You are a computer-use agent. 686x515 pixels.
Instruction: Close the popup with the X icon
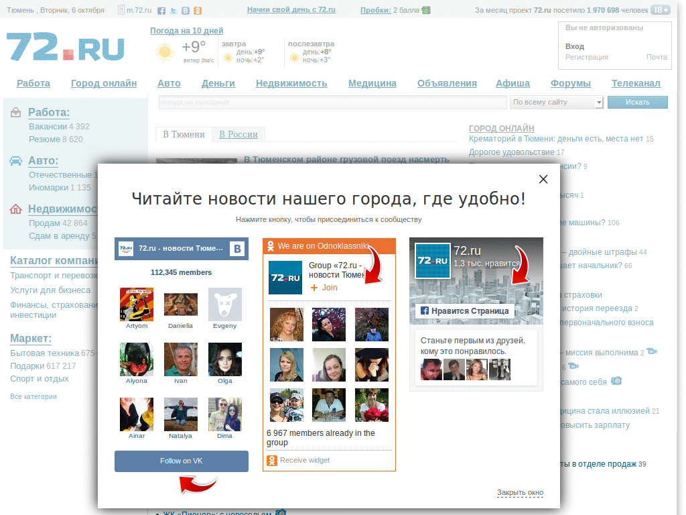(x=543, y=179)
